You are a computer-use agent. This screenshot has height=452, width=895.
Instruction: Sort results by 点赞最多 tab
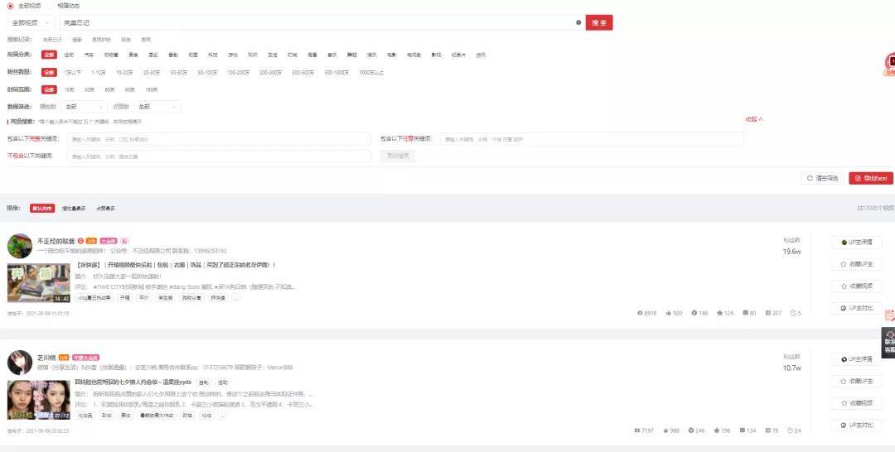coord(105,209)
